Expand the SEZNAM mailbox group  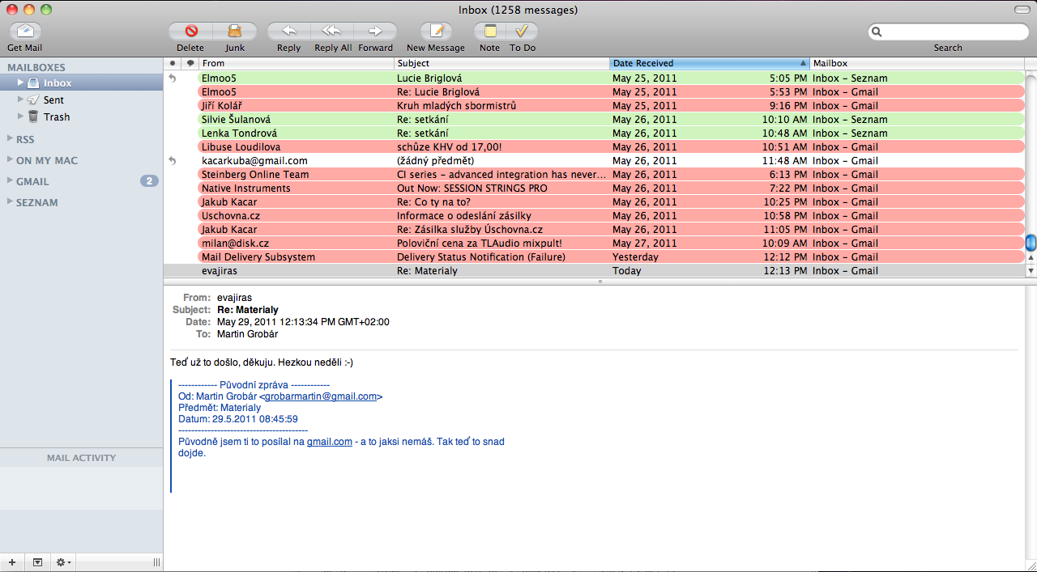point(10,202)
